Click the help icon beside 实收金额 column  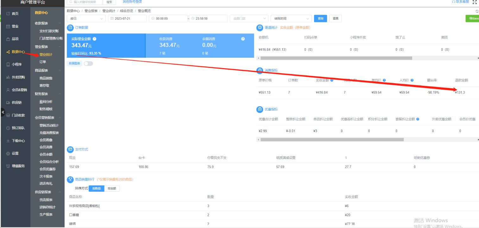[x=332, y=80]
